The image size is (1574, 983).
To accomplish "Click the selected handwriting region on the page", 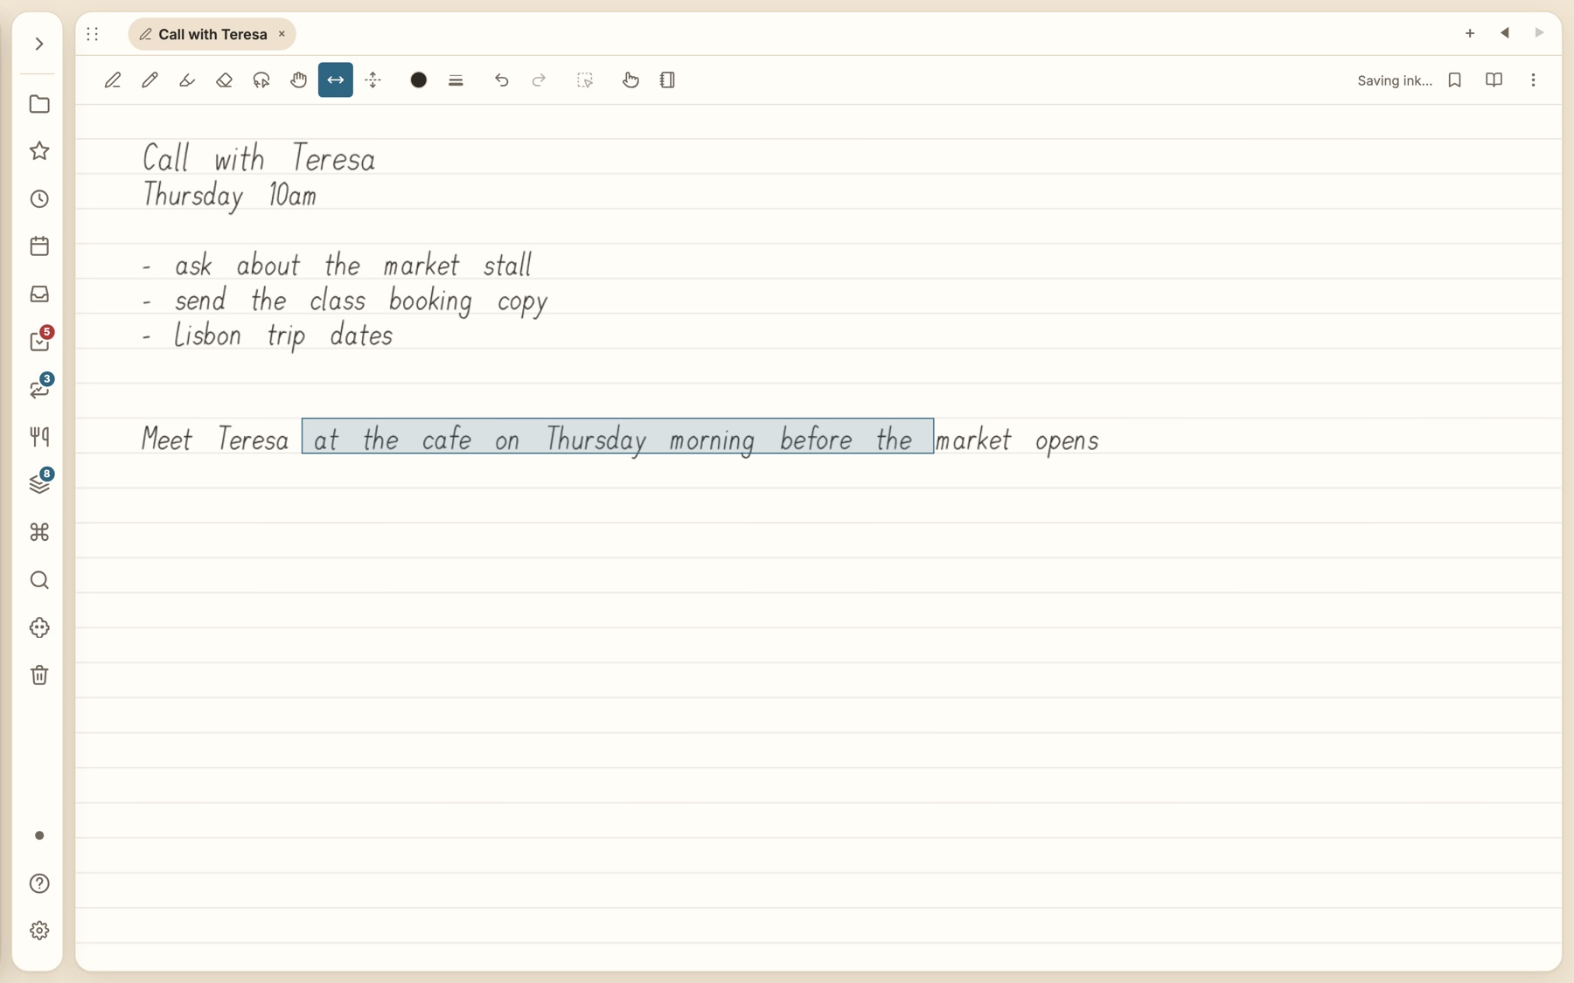I will [617, 436].
